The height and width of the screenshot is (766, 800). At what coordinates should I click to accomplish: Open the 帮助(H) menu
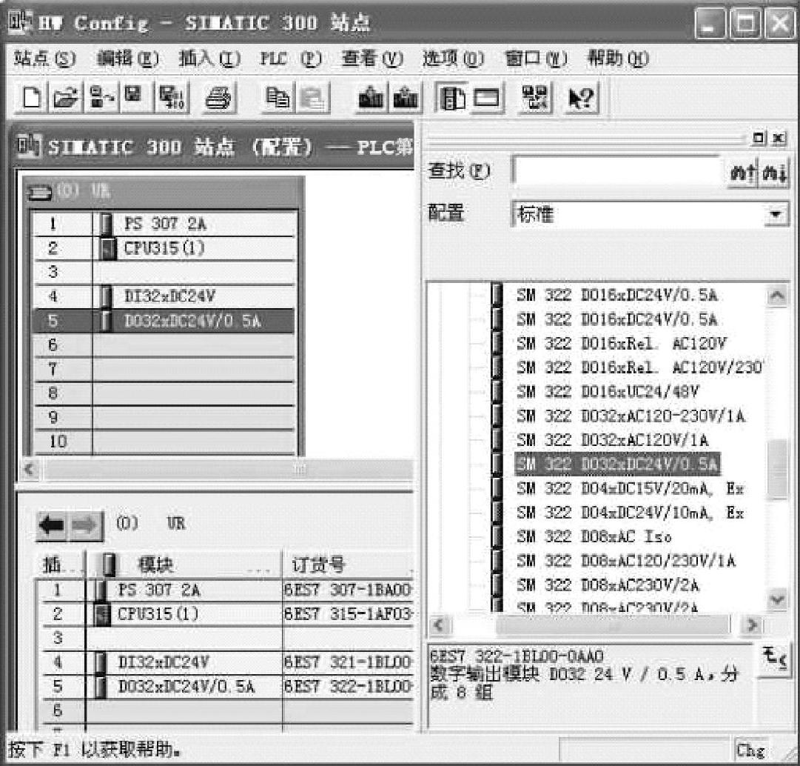(618, 59)
